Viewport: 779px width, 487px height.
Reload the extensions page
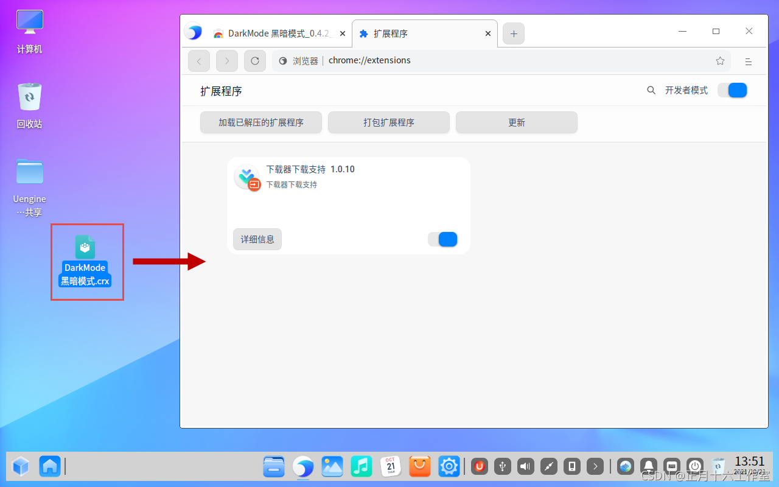(x=255, y=61)
